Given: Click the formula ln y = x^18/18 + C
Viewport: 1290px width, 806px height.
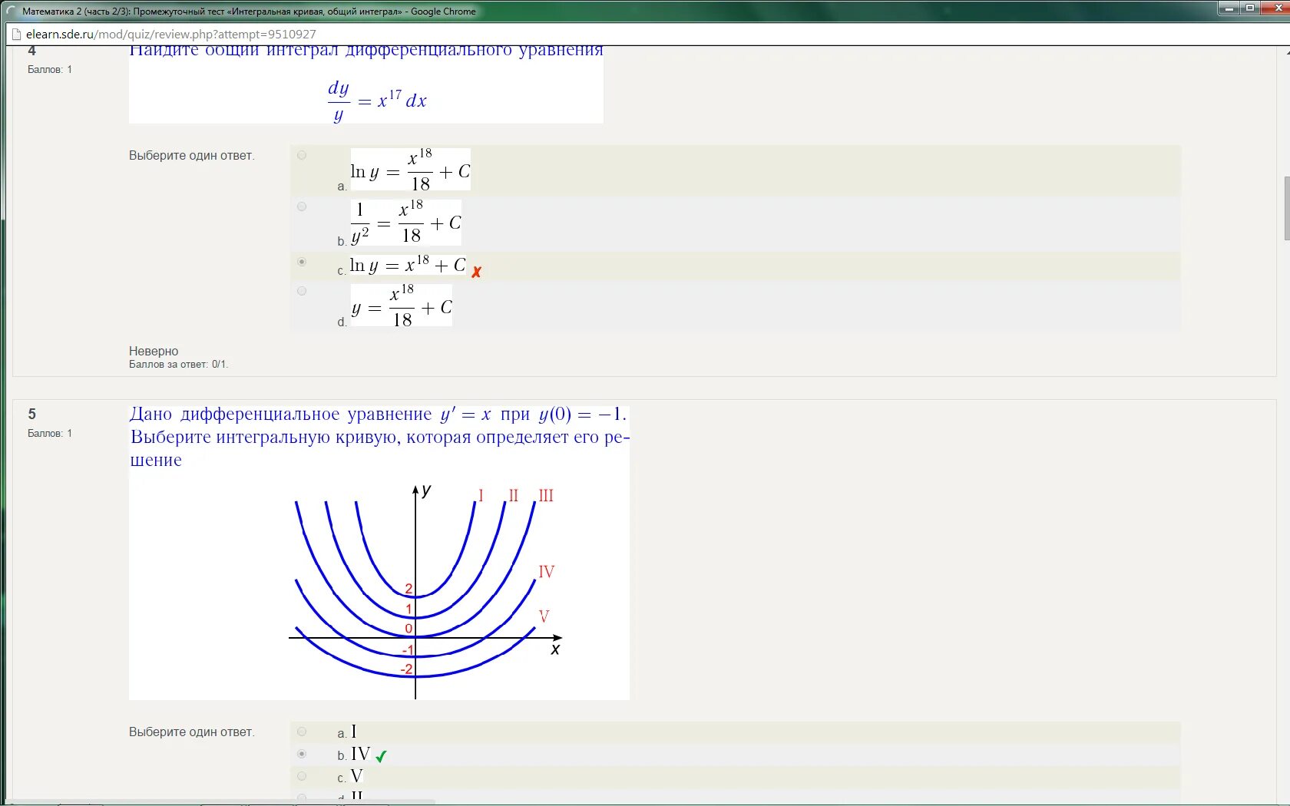Looking at the screenshot, I should click(411, 170).
